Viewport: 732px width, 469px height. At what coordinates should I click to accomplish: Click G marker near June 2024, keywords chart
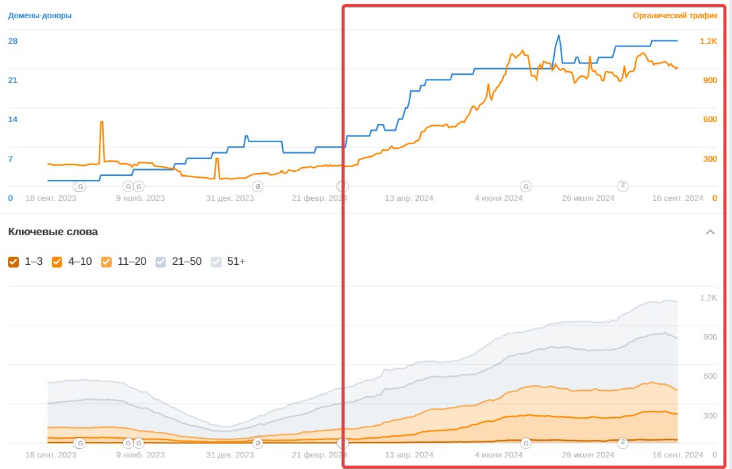click(x=526, y=443)
